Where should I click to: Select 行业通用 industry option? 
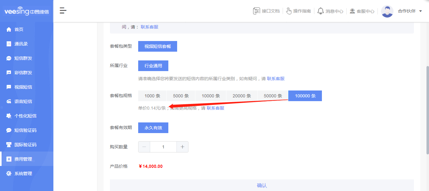coord(153,66)
